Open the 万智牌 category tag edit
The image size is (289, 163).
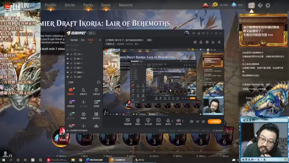pyautogui.click(x=110, y=44)
